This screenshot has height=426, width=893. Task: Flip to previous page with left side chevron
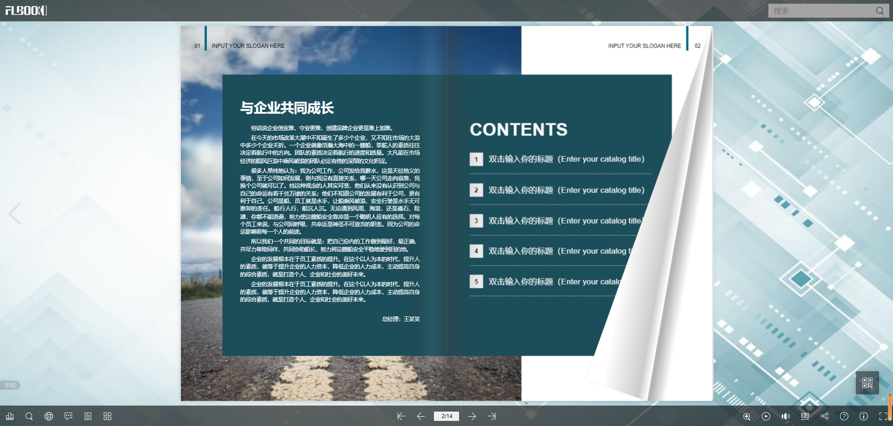click(15, 214)
